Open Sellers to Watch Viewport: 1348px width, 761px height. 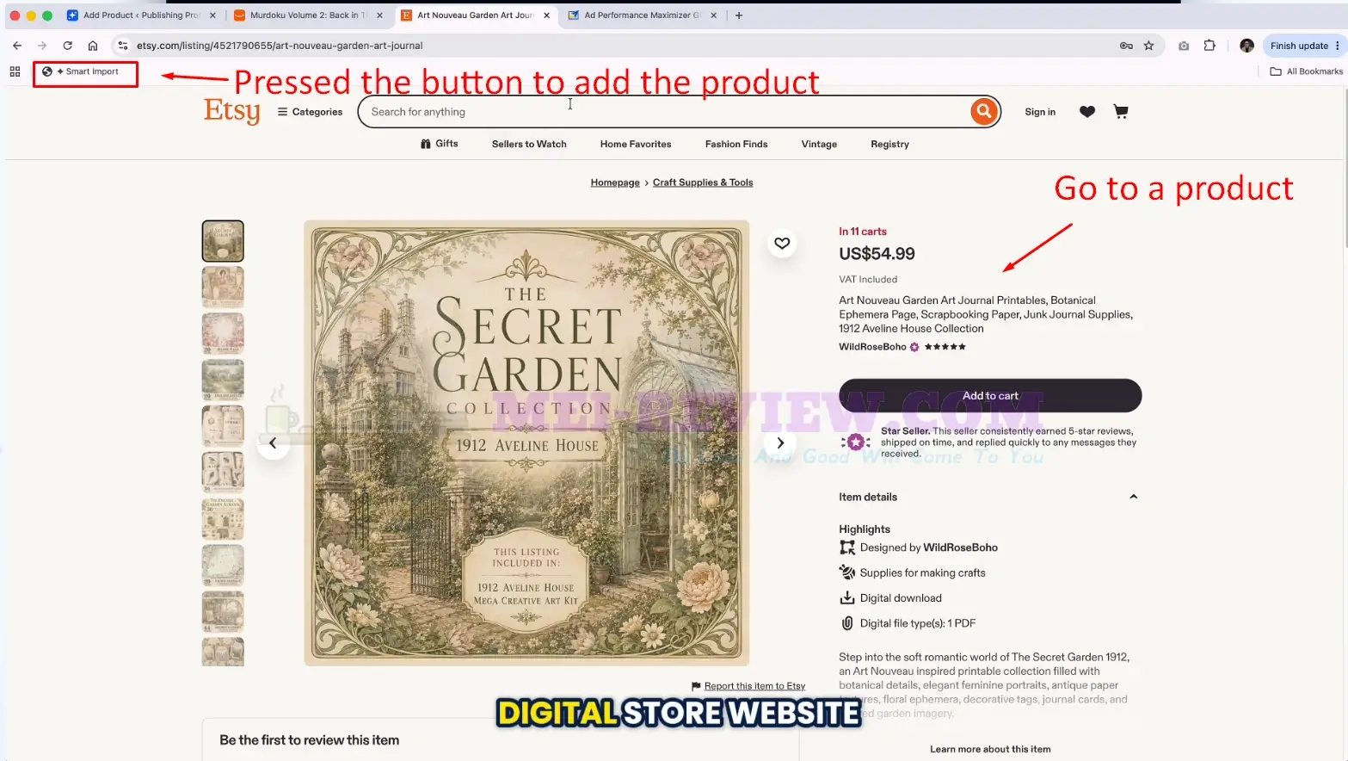529,144
